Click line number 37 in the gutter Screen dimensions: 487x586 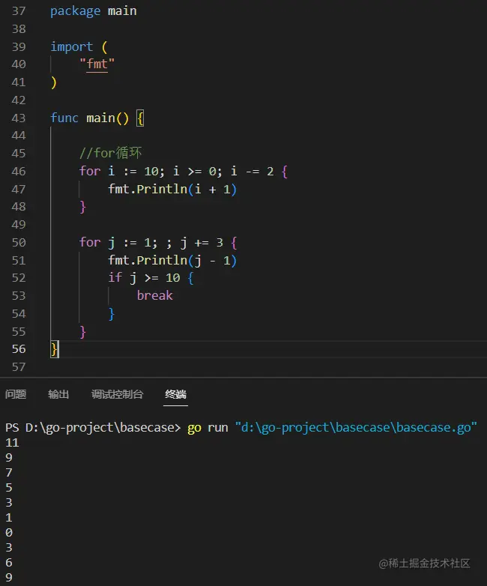pos(19,10)
